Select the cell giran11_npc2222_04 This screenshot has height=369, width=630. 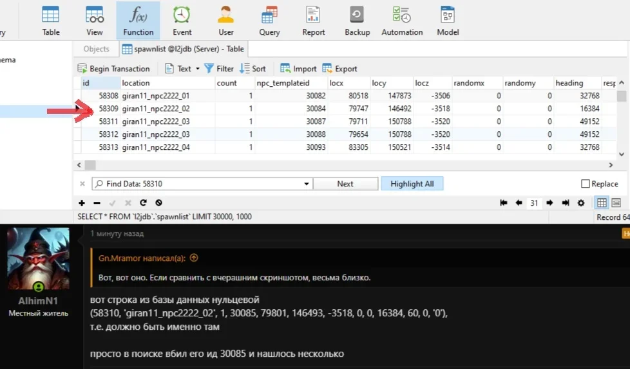tap(167, 147)
